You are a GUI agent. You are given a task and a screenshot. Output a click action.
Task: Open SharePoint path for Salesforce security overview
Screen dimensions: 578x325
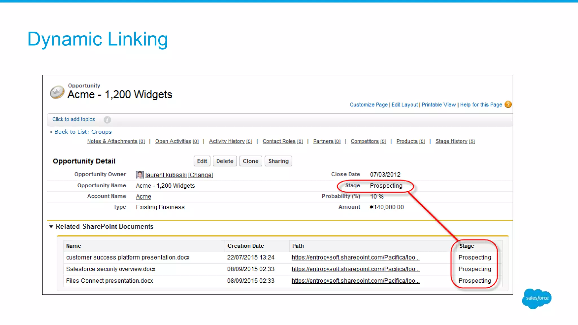tap(356, 269)
